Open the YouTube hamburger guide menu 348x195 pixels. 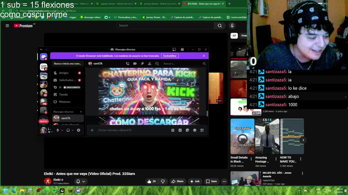(7, 26)
